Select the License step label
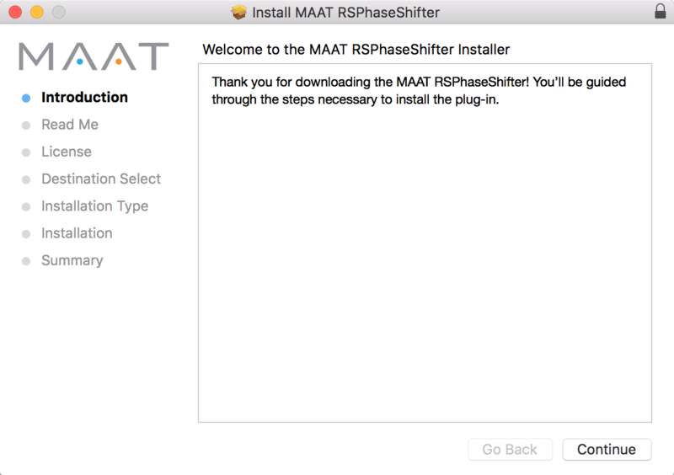This screenshot has height=475, width=674. 67,152
